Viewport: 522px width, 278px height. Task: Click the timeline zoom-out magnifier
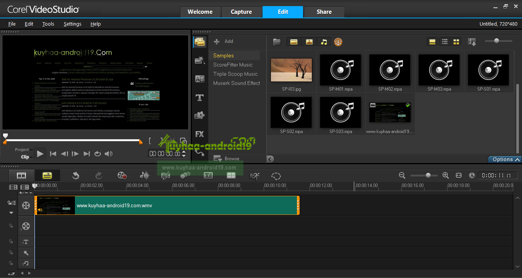coord(402,175)
